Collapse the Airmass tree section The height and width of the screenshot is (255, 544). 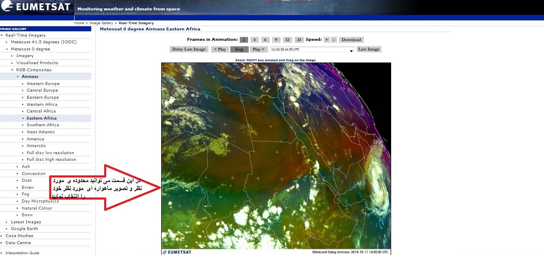coord(18,77)
